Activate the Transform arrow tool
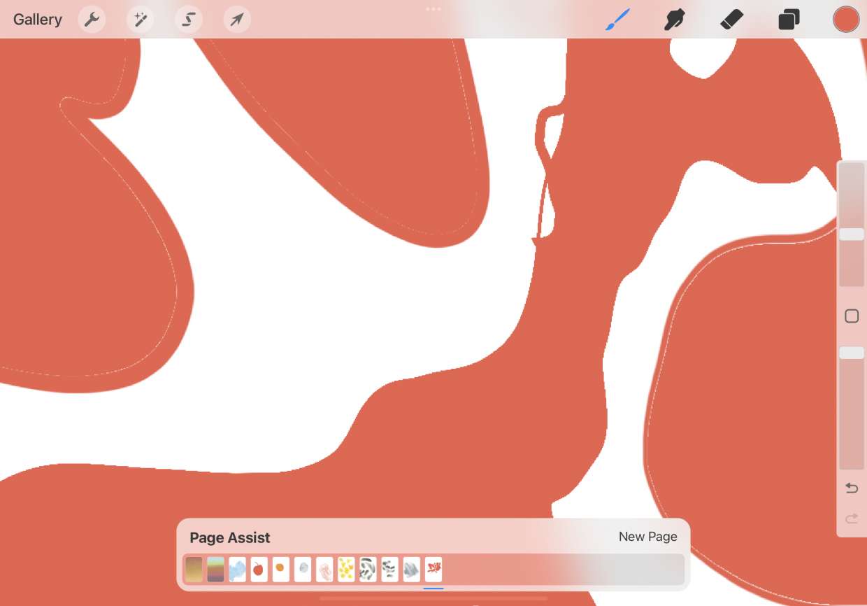The height and width of the screenshot is (606, 867). (237, 20)
